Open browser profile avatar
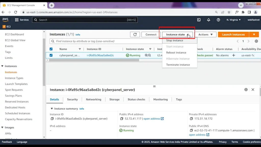This screenshot has height=147, width=261. coord(256,12)
